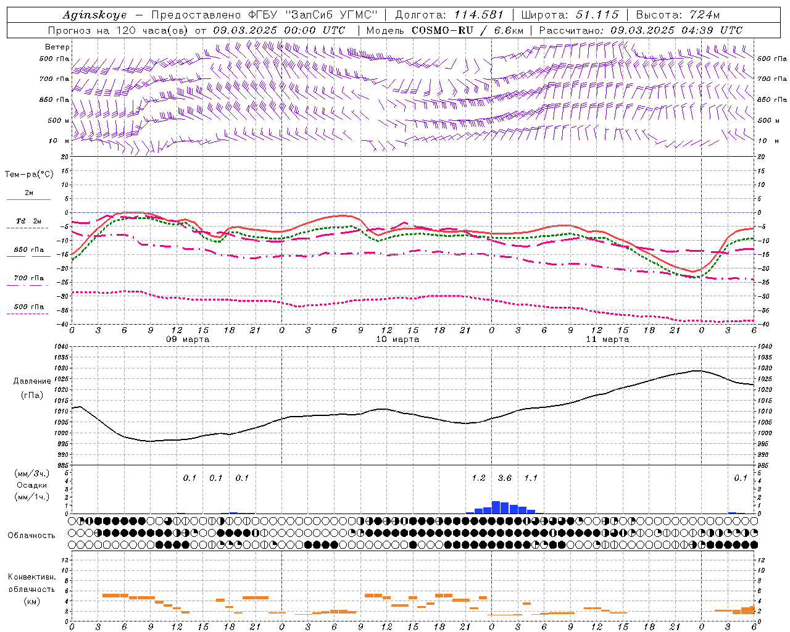
Task: Click the Конвективн. panel label
Action: [x=31, y=577]
